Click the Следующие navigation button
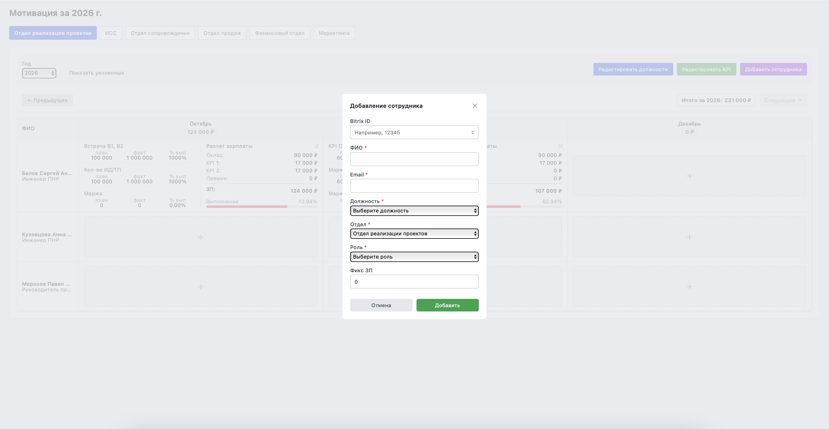The height and width of the screenshot is (429, 829). [783, 100]
